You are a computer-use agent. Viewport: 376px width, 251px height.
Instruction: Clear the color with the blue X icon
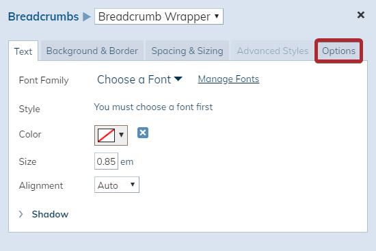143,133
